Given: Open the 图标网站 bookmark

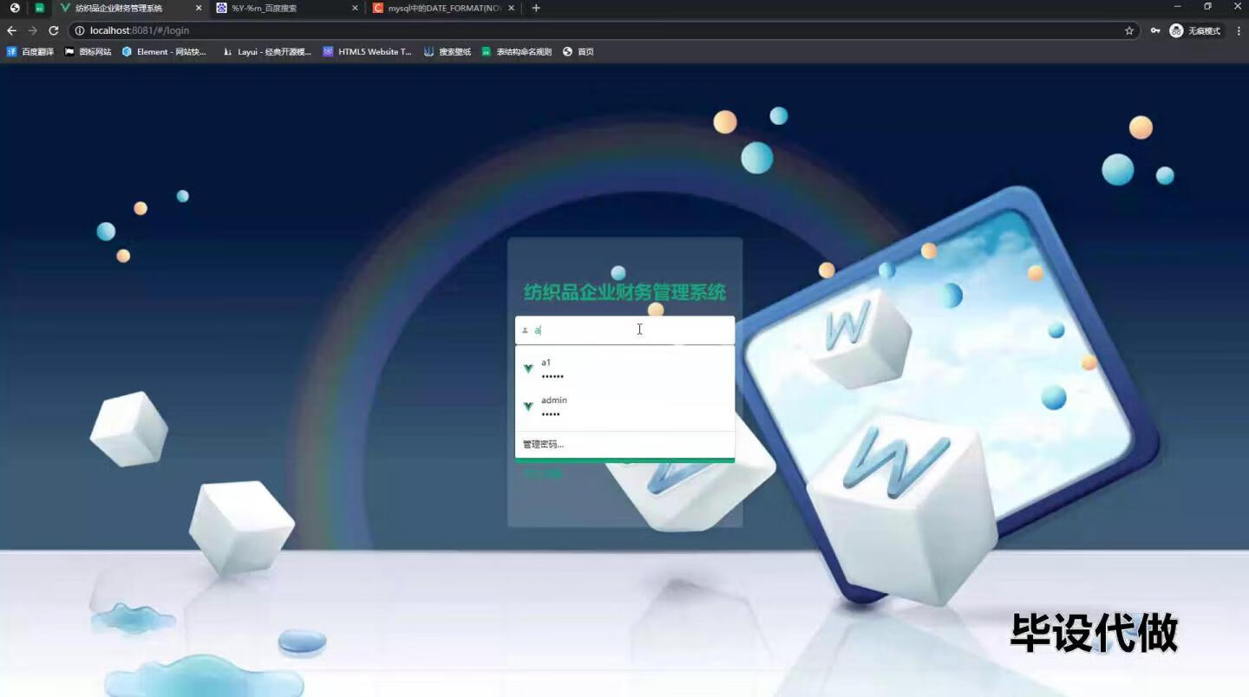Looking at the screenshot, I should click(88, 52).
